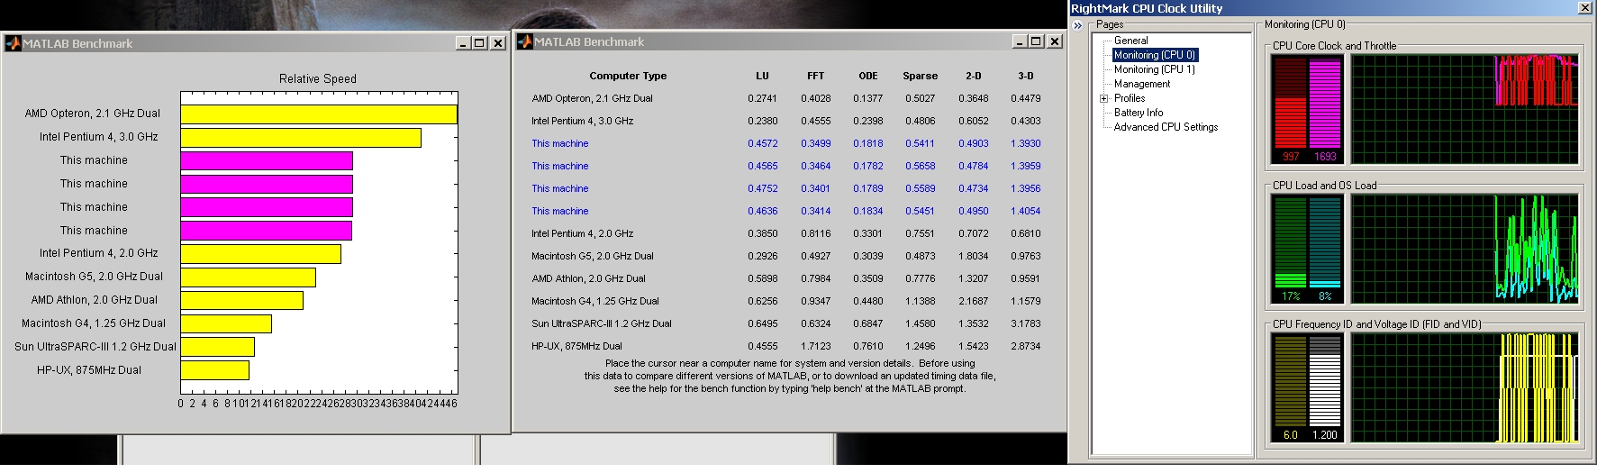Screen dimensions: 1597x473
Task: Click the FFT column header
Action: [x=815, y=76]
